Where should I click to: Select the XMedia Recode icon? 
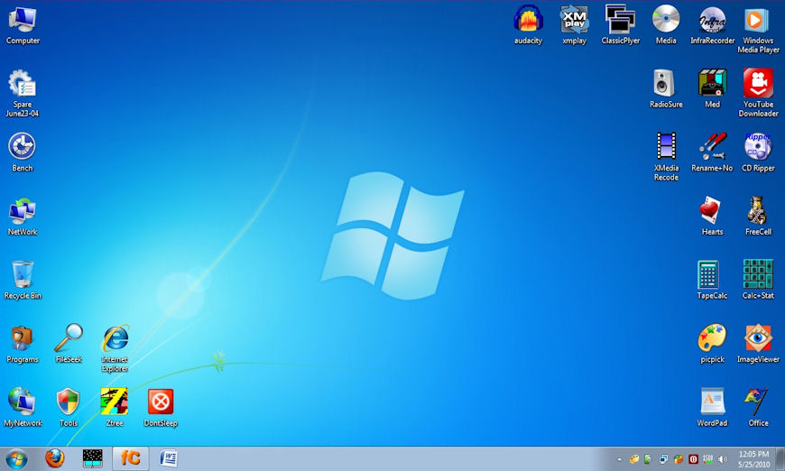[x=667, y=157]
